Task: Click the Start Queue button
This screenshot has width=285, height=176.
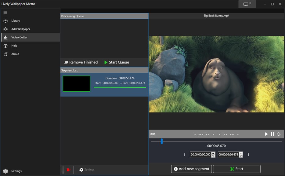Action: click(x=117, y=62)
